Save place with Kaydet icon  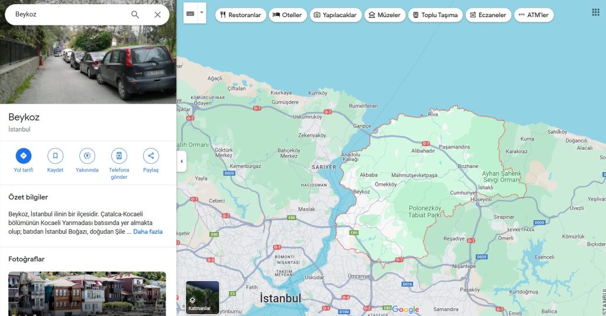click(x=55, y=156)
